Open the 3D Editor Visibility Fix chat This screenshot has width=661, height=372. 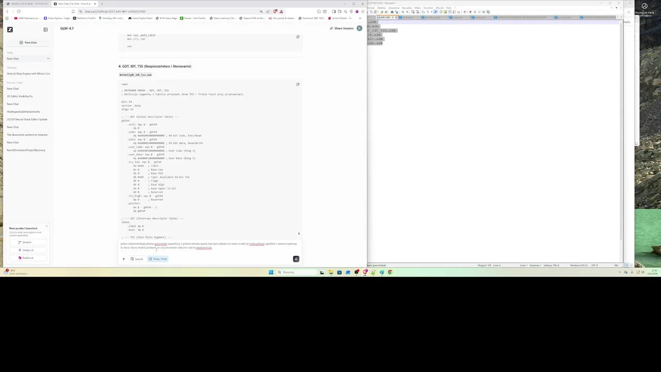click(x=20, y=96)
